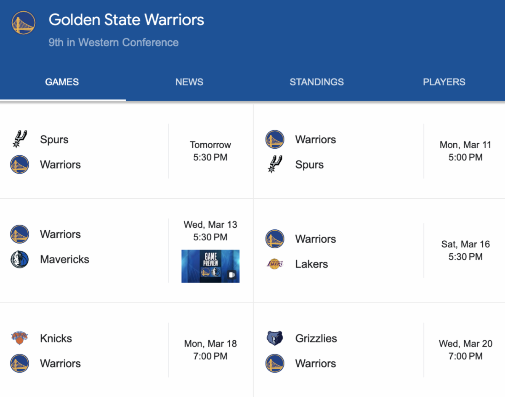Image resolution: width=505 pixels, height=397 pixels.
Task: Select the Players tab
Action: (x=444, y=82)
